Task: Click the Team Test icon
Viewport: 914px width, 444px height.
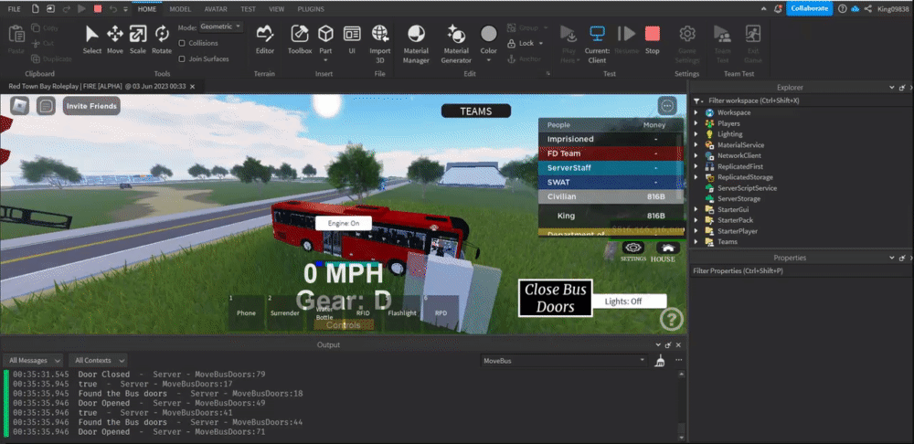Action: pyautogui.click(x=723, y=34)
